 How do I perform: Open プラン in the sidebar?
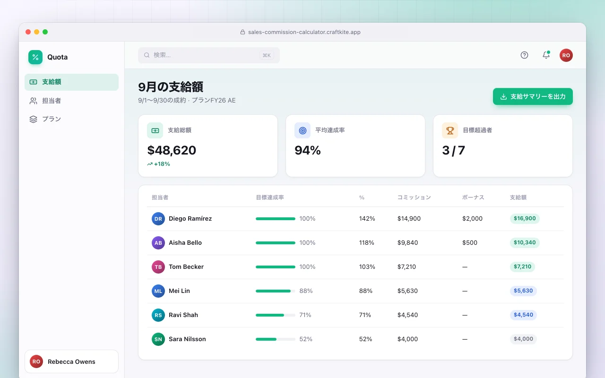[x=71, y=119]
